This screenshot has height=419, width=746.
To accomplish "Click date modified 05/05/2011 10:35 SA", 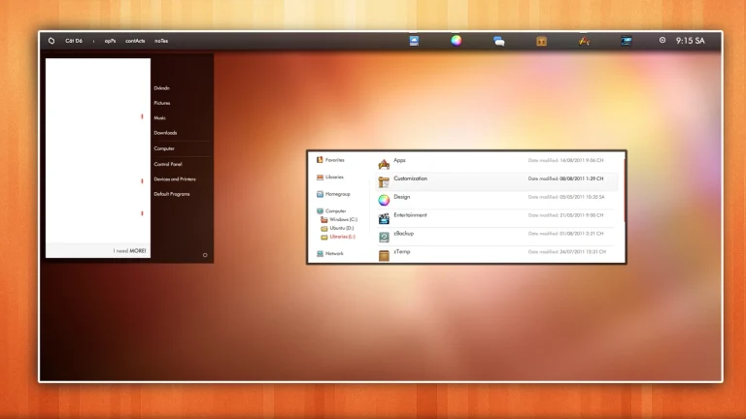I will 566,197.
